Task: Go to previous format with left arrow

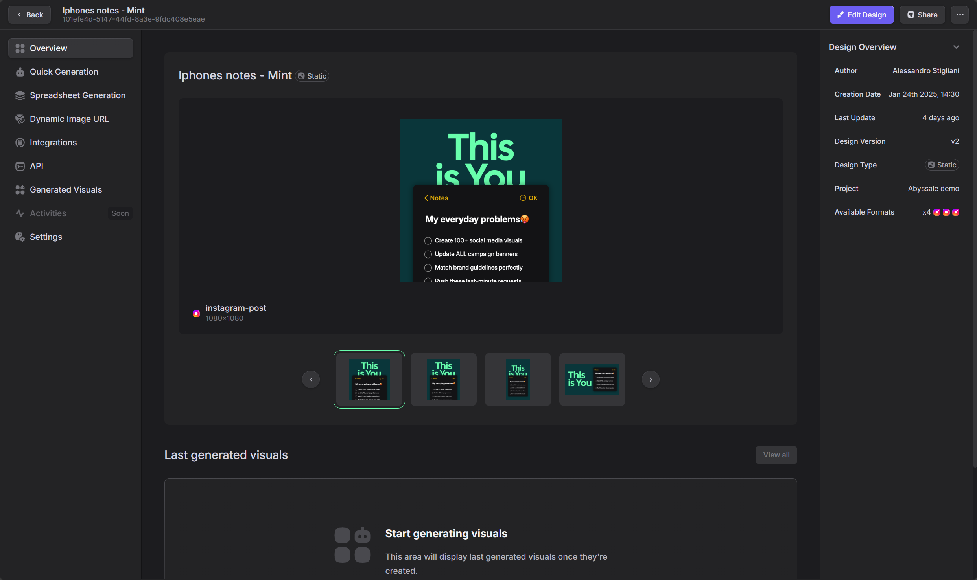Action: pos(311,379)
